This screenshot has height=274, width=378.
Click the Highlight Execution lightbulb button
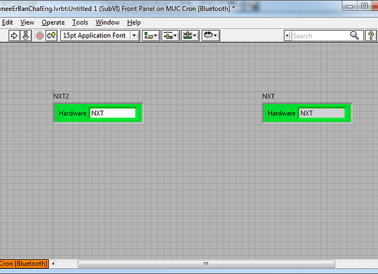[x=51, y=36]
